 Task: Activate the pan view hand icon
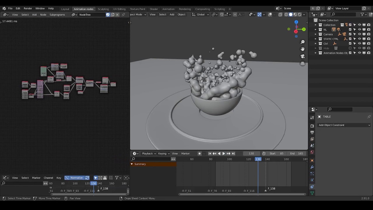click(302, 49)
